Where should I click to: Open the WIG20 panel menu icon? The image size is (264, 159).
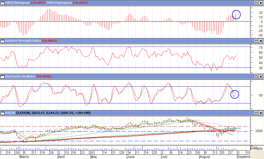(2, 113)
